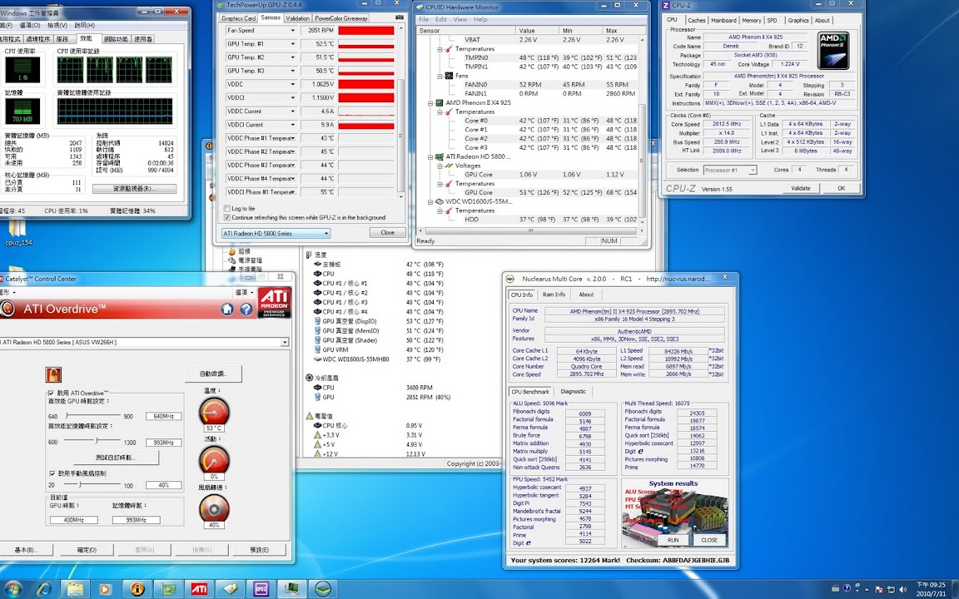This screenshot has height=599, width=959.
Task: Open the Processor #1 selection dropdown in CPU-Z
Action: [x=730, y=170]
